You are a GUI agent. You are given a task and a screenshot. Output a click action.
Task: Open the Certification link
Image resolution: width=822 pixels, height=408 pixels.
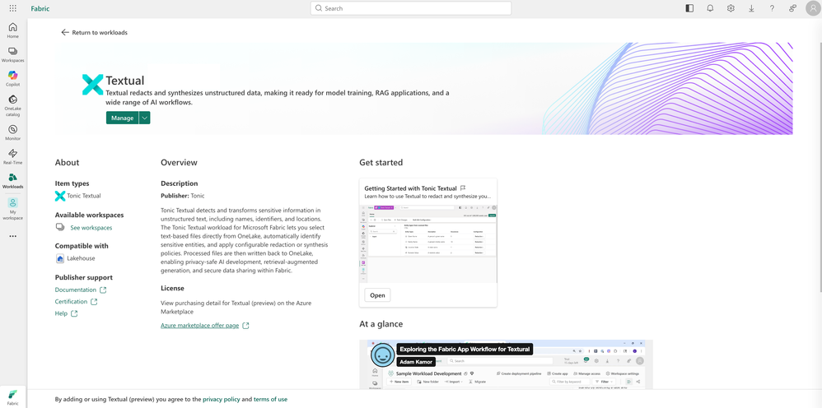72,302
